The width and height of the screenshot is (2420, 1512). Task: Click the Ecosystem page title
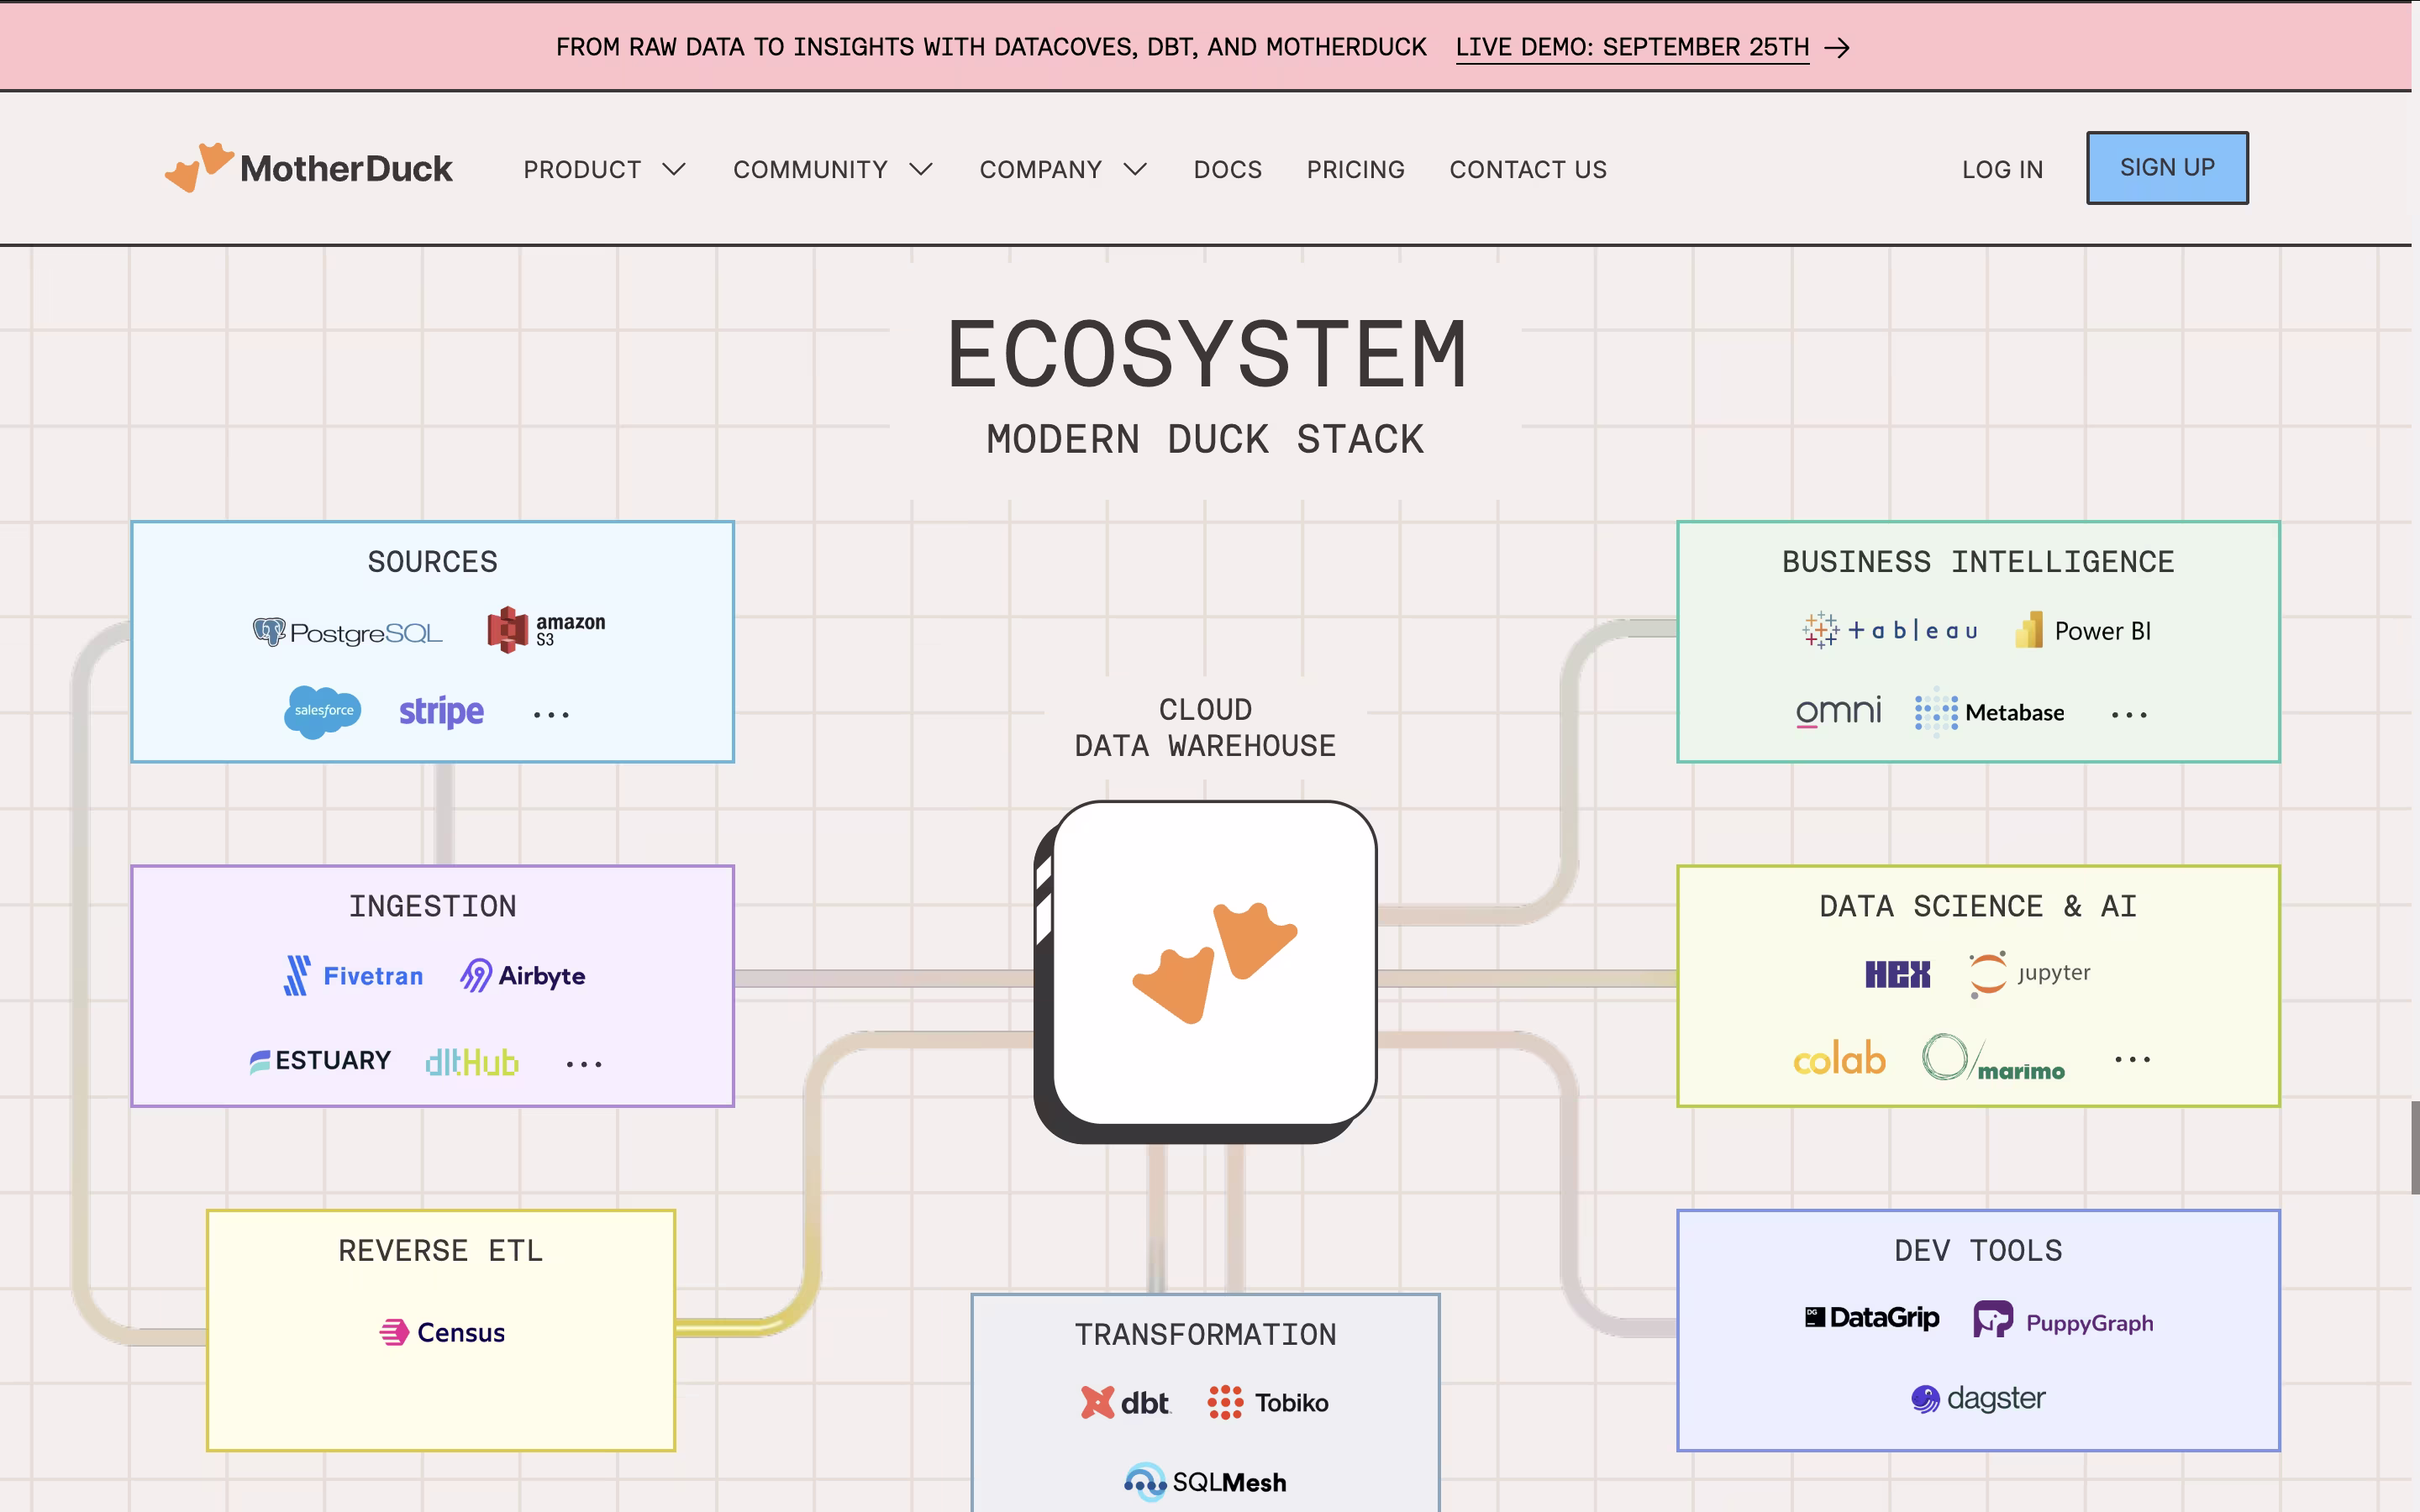click(1206, 353)
